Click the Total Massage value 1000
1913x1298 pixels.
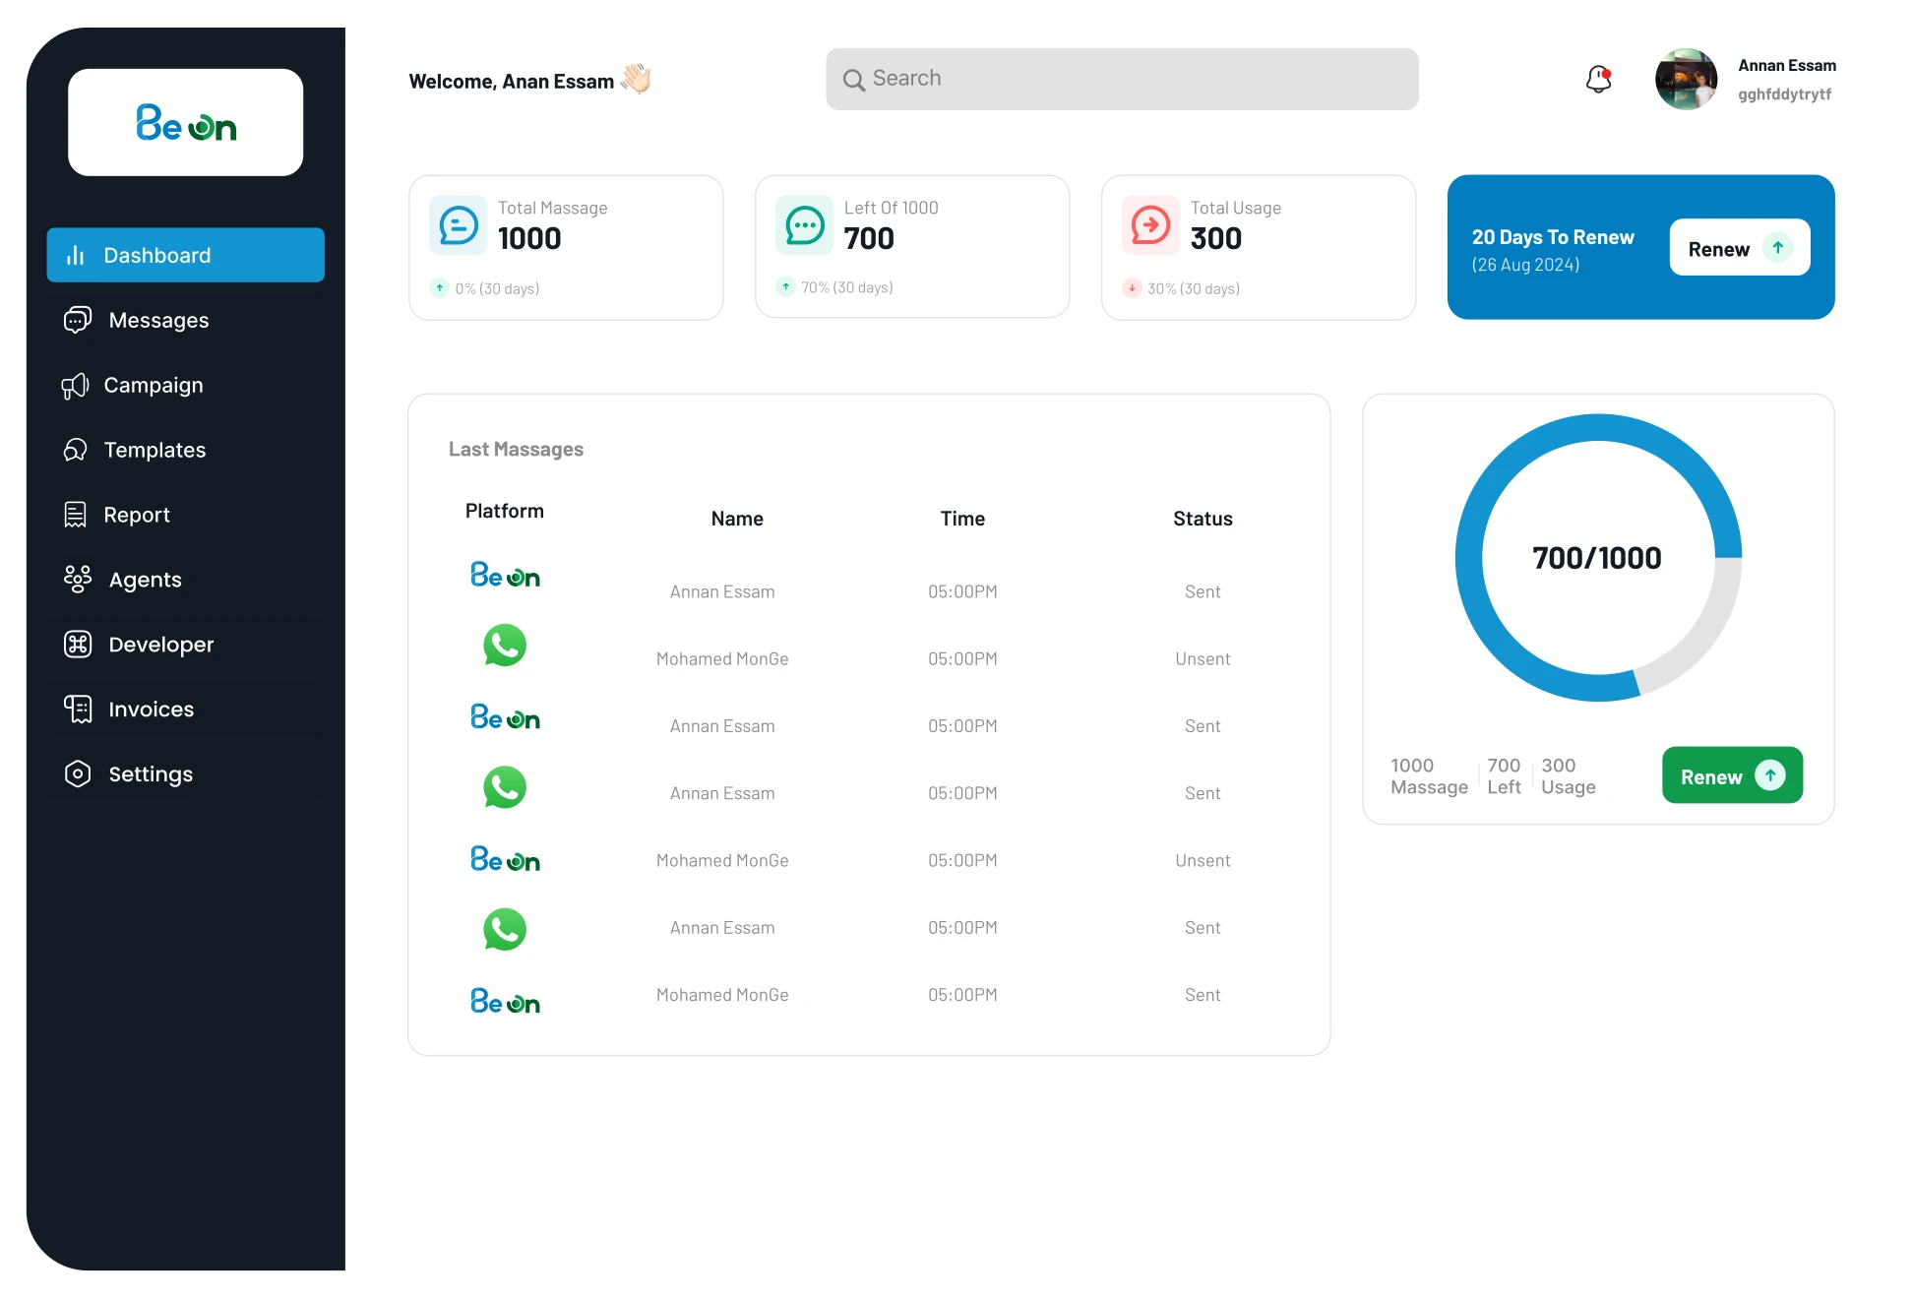pos(529,238)
